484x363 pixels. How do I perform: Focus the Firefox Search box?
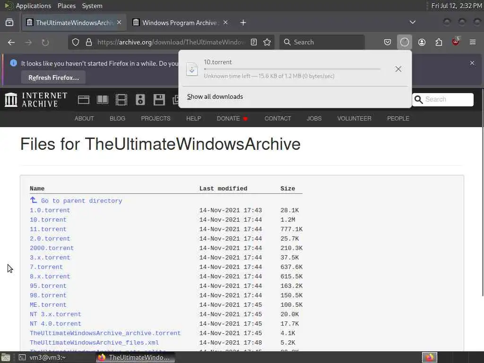tap(322, 42)
